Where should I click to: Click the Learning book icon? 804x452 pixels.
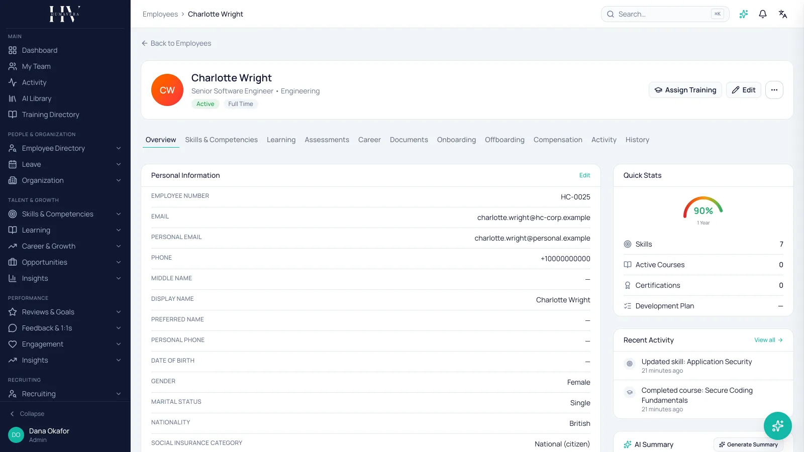[13, 230]
